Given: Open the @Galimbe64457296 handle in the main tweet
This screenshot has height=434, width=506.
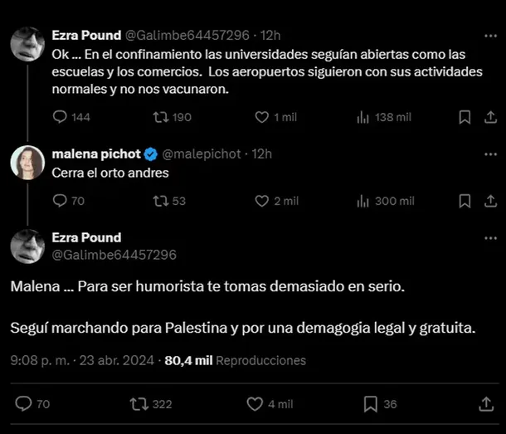Looking at the screenshot, I should pyautogui.click(x=114, y=255).
